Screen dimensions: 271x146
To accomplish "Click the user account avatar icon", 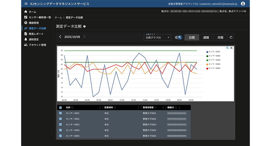I will [243, 4].
